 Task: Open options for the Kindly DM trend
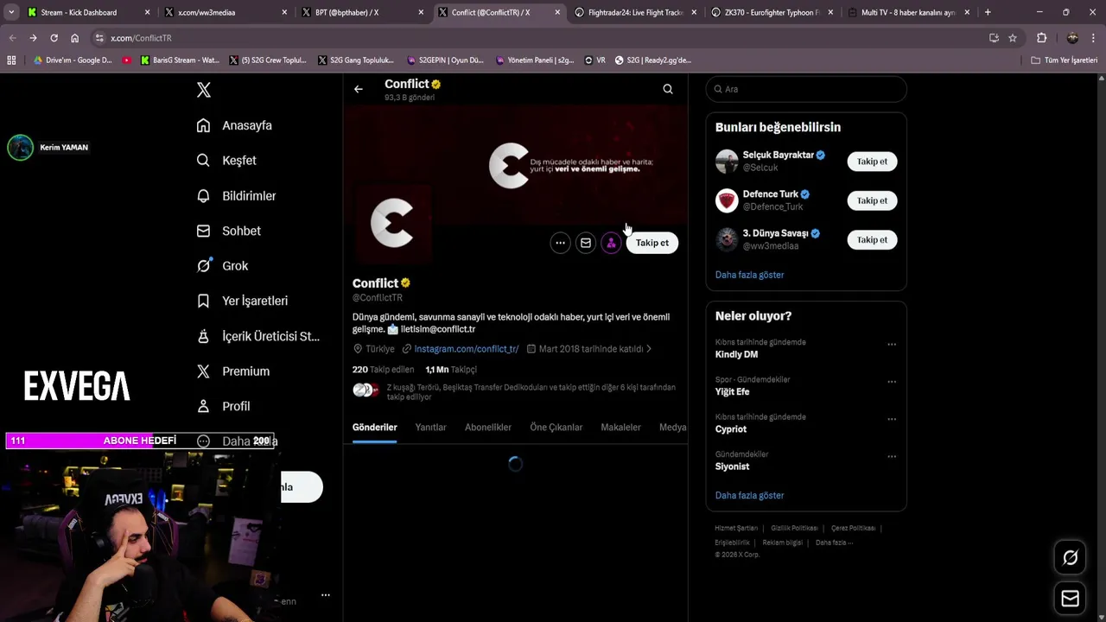(892, 345)
